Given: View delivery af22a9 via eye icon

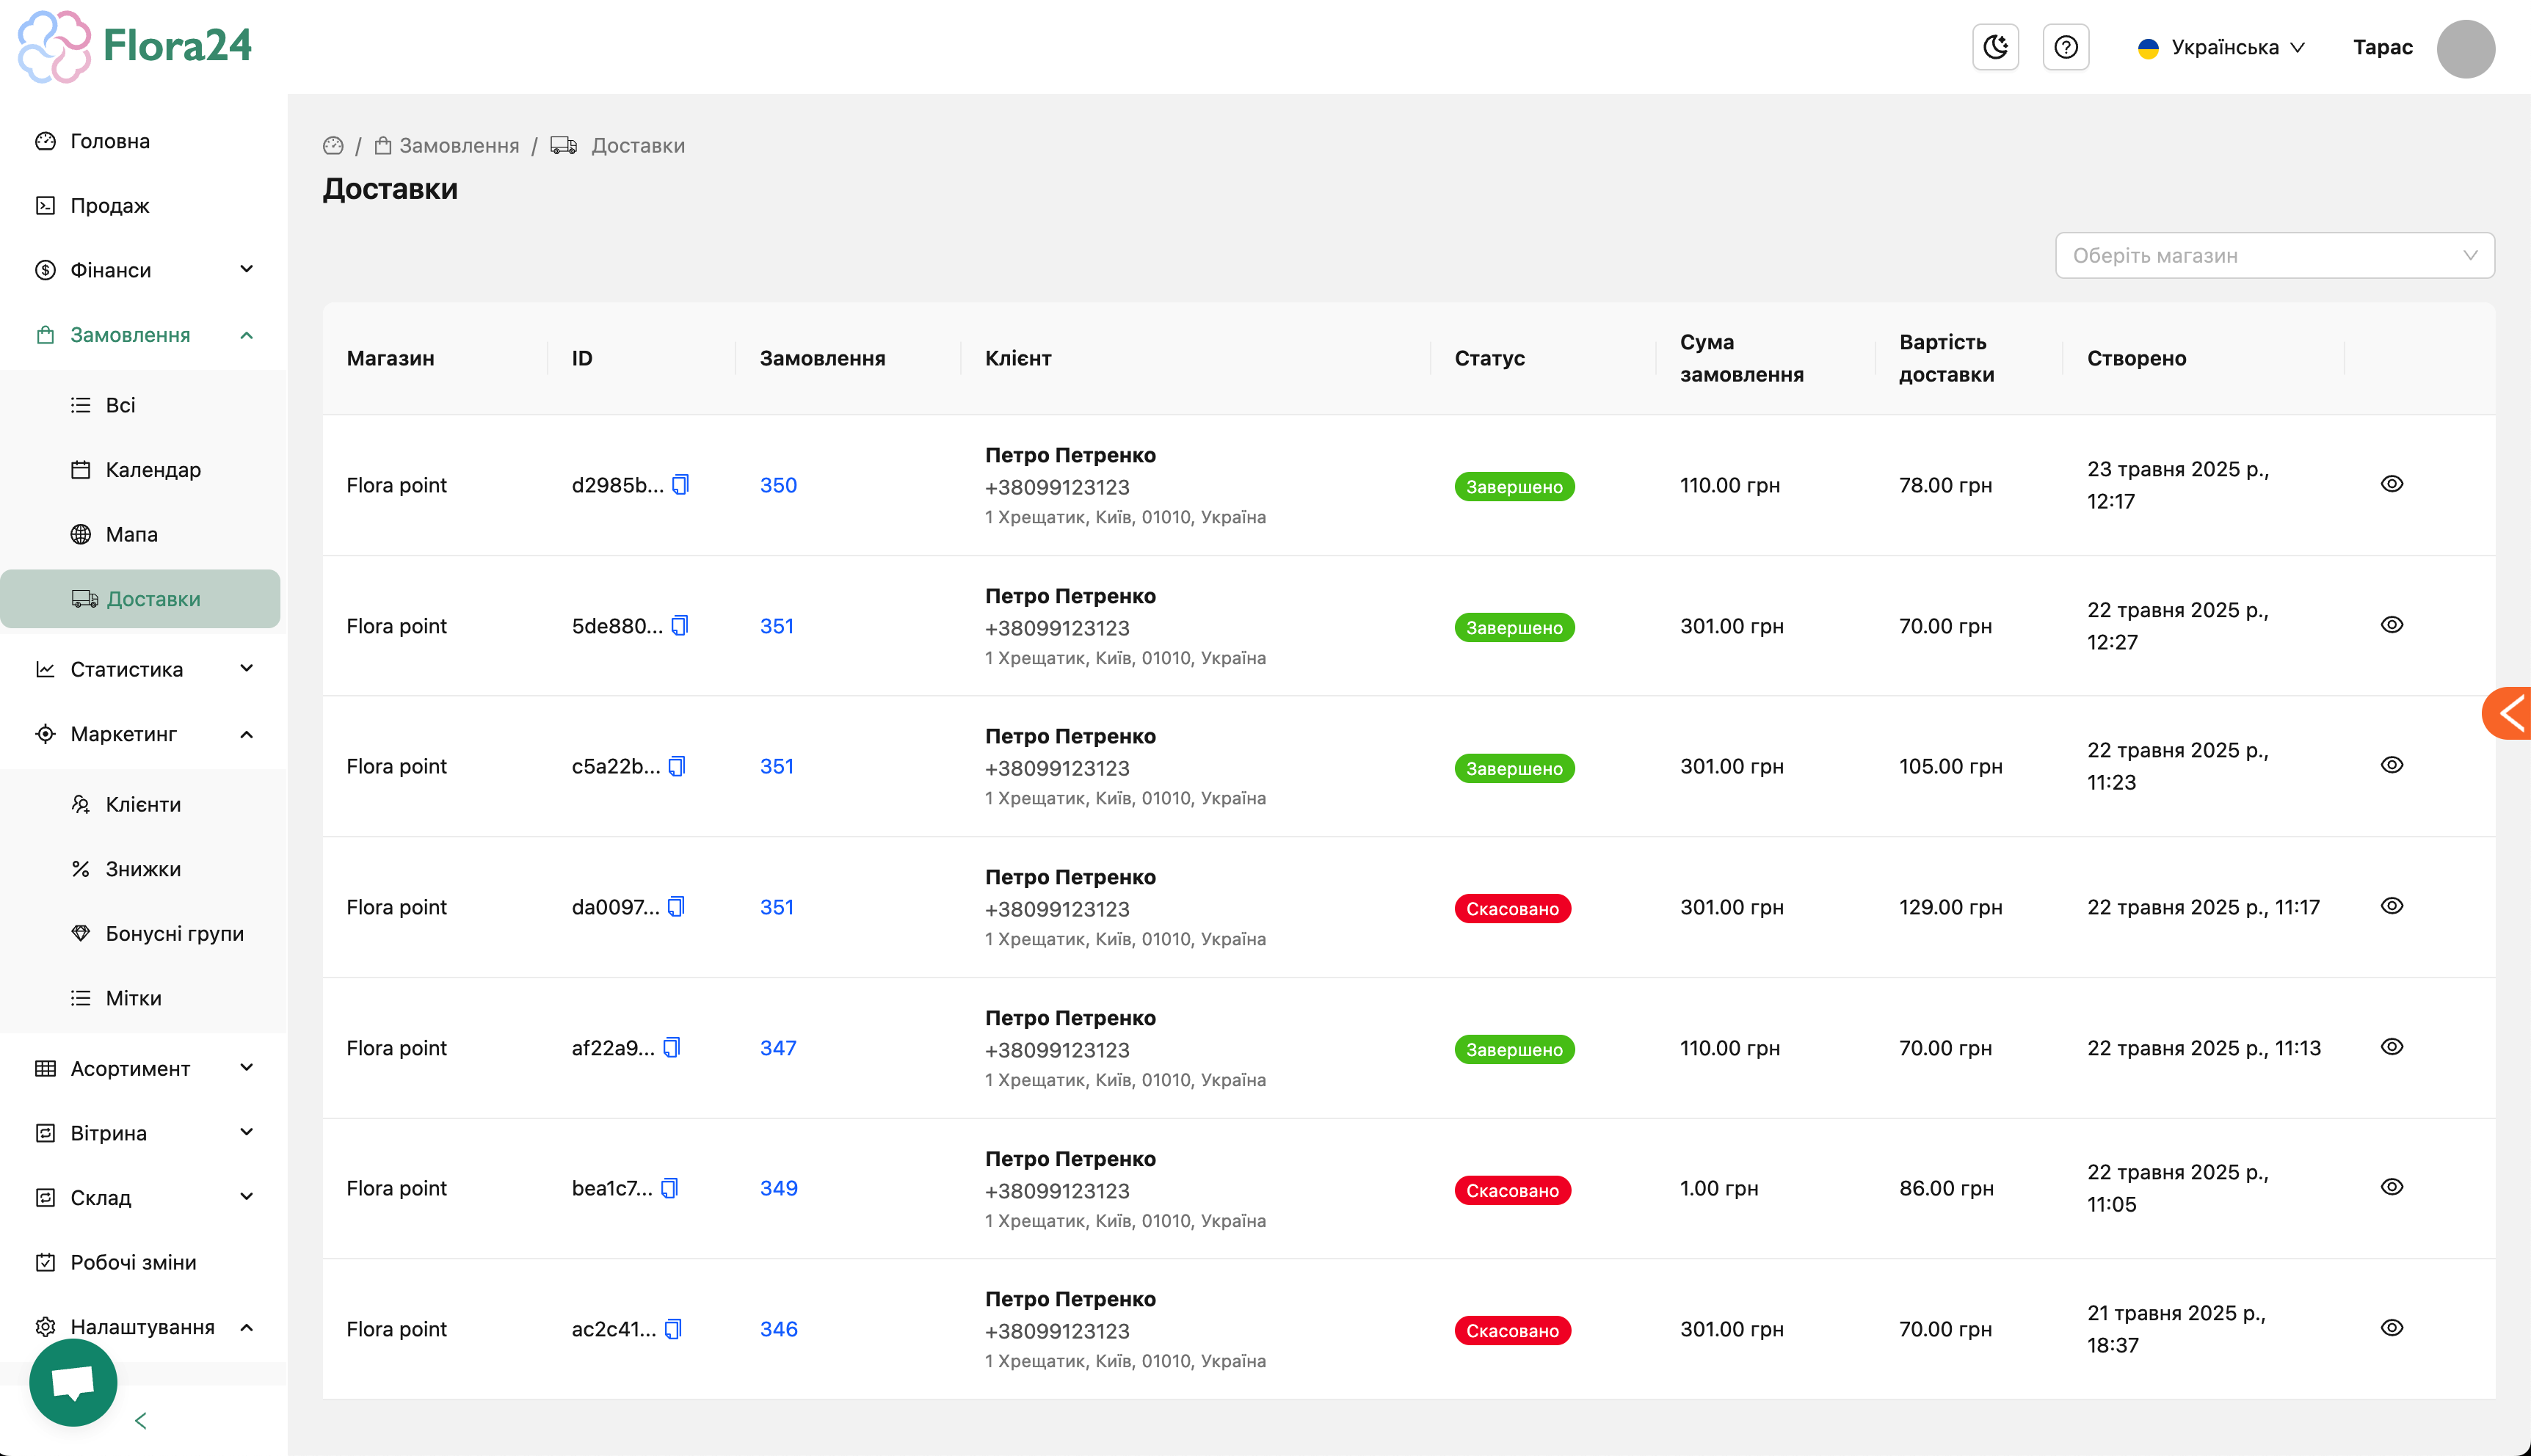Looking at the screenshot, I should [2392, 1047].
